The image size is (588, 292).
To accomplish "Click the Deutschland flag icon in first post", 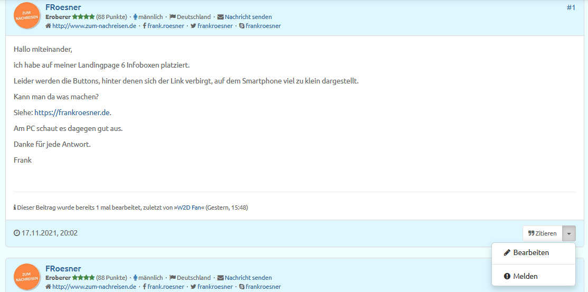I will (x=173, y=17).
